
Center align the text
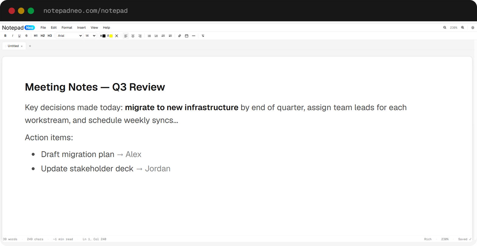133,36
